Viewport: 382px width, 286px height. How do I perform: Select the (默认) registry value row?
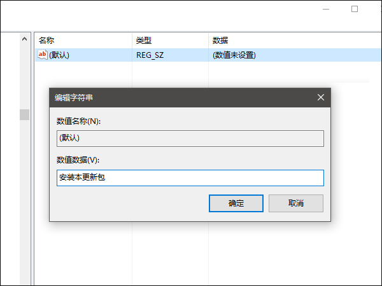pos(208,55)
